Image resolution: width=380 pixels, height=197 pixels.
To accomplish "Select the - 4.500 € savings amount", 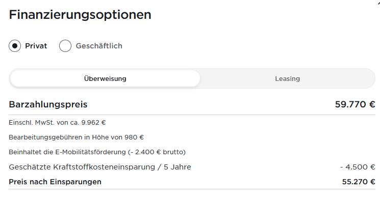I will tap(358, 167).
